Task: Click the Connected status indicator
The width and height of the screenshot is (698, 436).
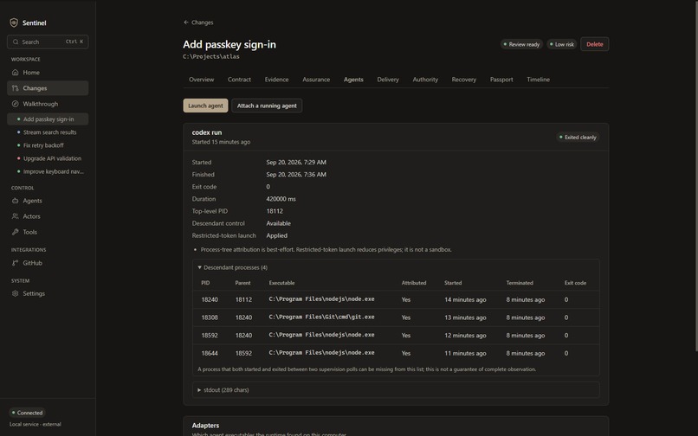Action: click(27, 413)
